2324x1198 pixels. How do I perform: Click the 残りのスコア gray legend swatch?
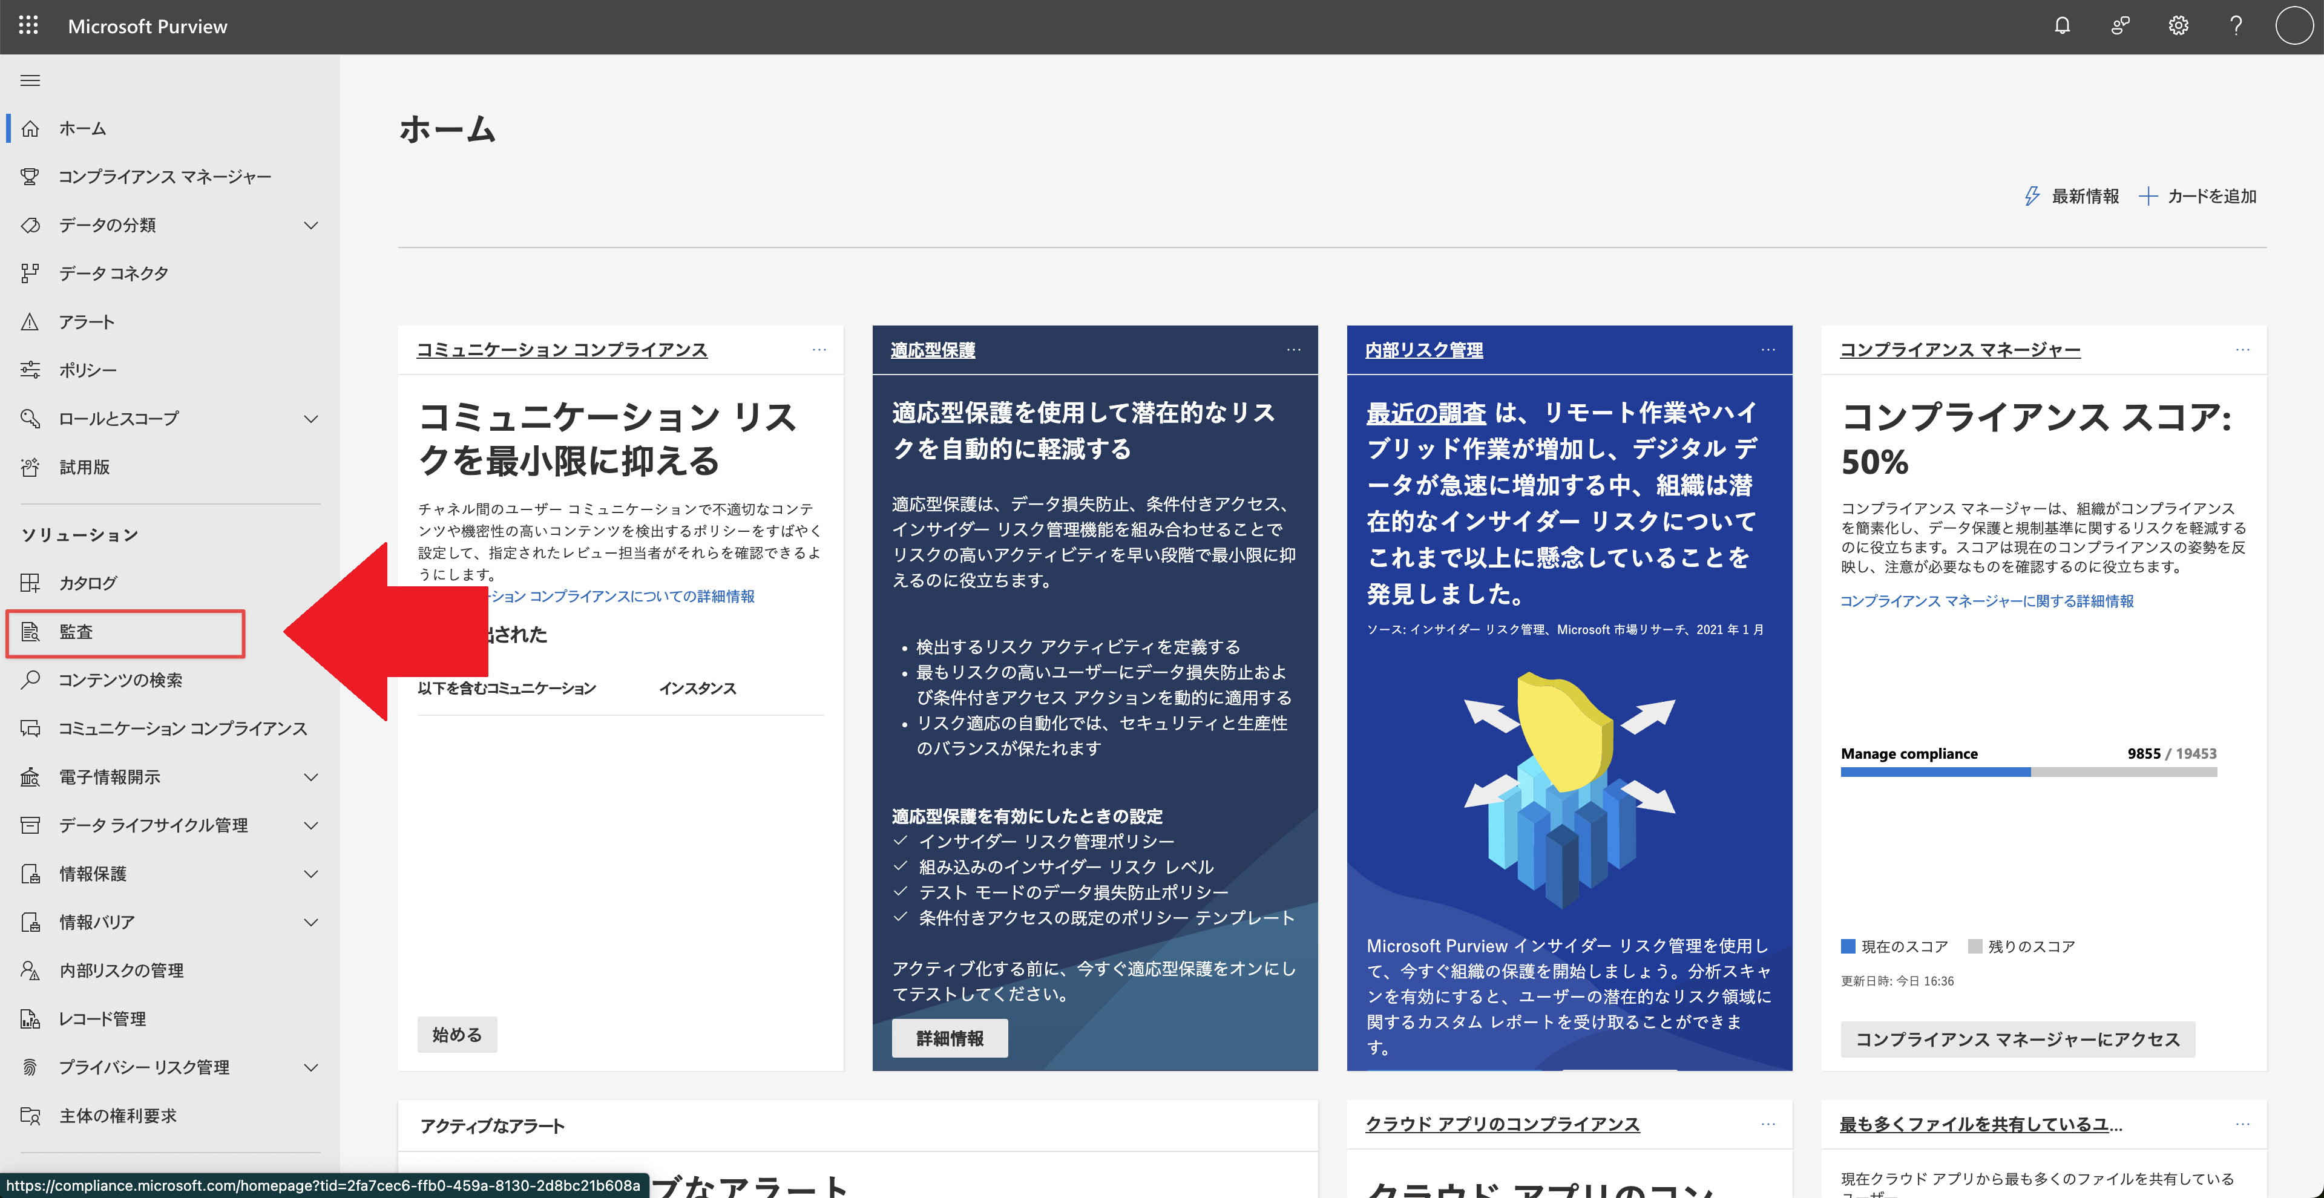1975,946
